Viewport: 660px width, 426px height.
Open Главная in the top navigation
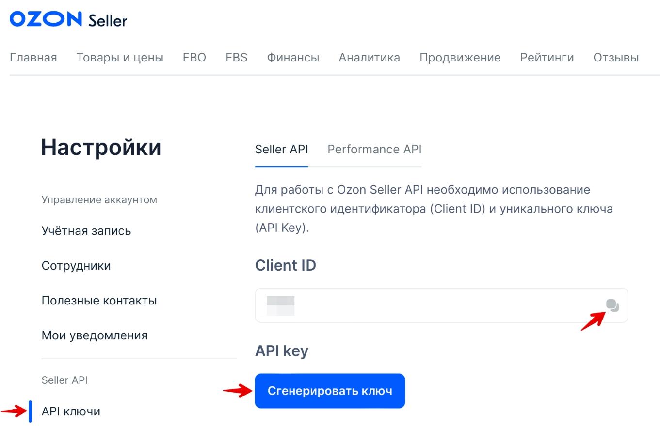pyautogui.click(x=33, y=58)
